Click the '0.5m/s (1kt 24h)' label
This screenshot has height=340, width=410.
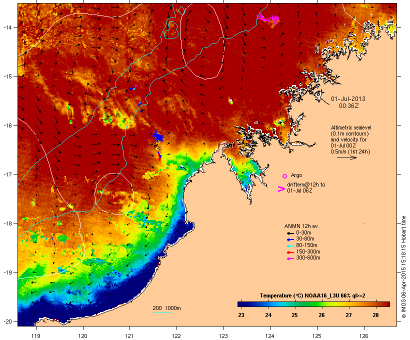click(350, 151)
